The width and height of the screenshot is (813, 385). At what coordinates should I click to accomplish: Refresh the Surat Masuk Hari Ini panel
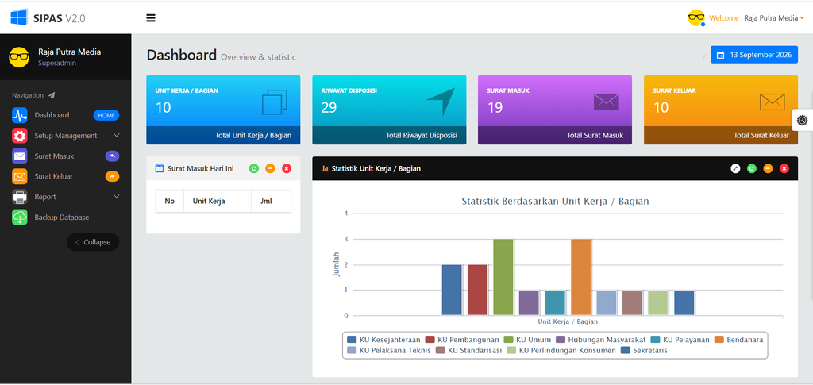[253, 168]
